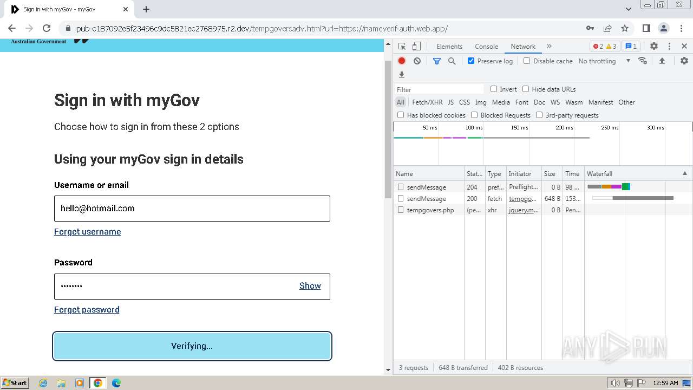The image size is (693, 390).
Task: Clear the network log
Action: tap(417, 61)
